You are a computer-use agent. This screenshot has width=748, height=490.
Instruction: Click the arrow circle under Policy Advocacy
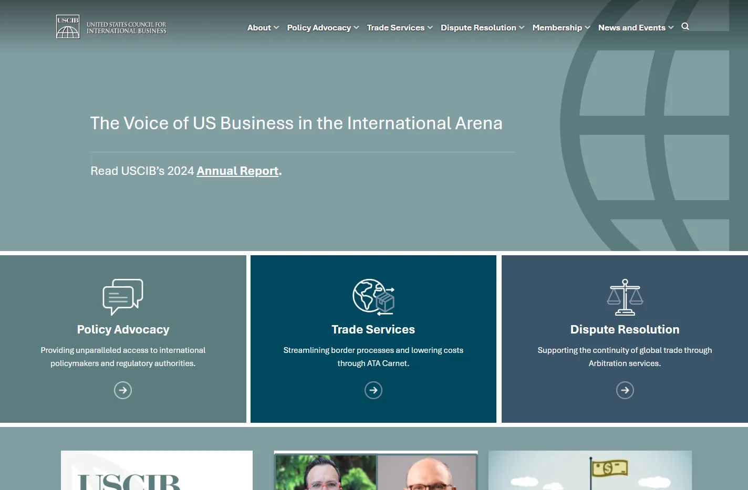123,390
